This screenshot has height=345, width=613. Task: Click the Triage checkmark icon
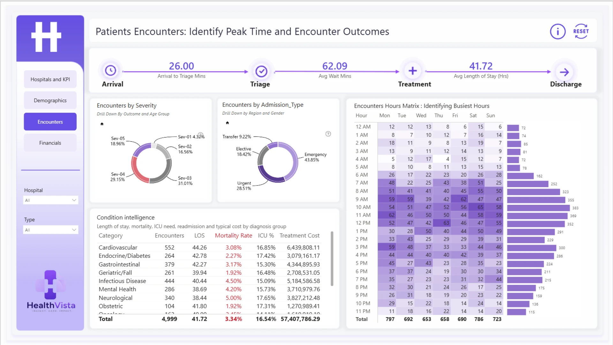coord(261,71)
